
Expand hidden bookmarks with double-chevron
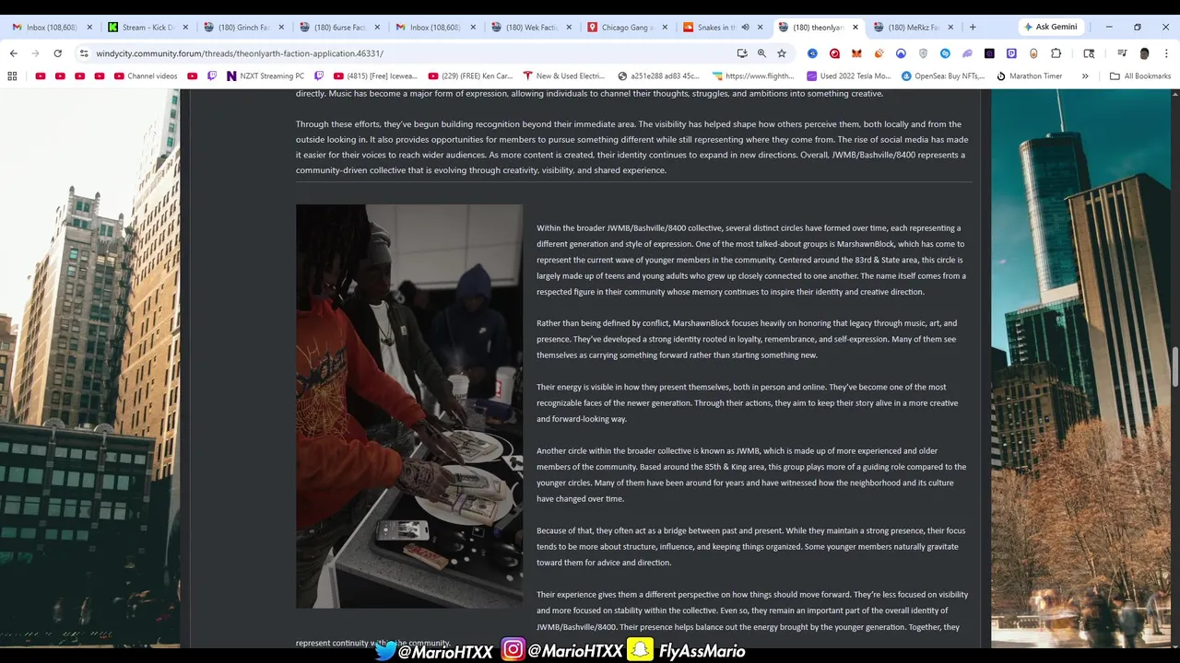tap(1085, 76)
